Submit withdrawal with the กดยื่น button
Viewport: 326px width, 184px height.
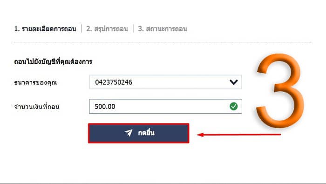[139, 133]
